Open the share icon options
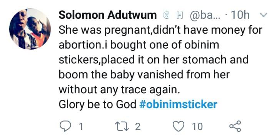The height and width of the screenshot is (138, 277). (x=235, y=126)
